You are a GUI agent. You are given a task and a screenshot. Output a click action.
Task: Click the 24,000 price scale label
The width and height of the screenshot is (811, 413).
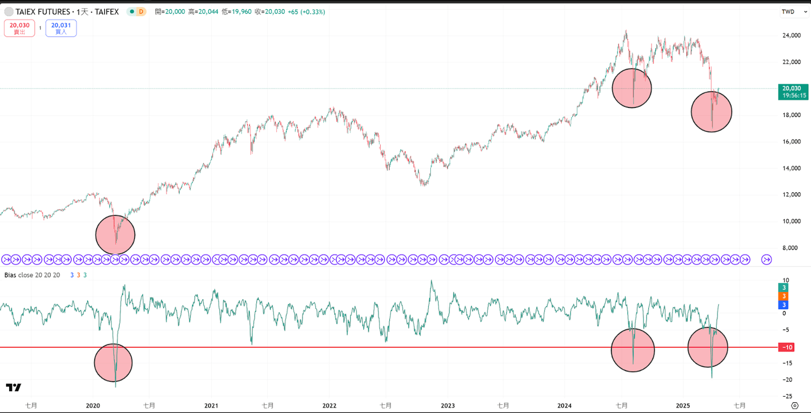pos(791,36)
